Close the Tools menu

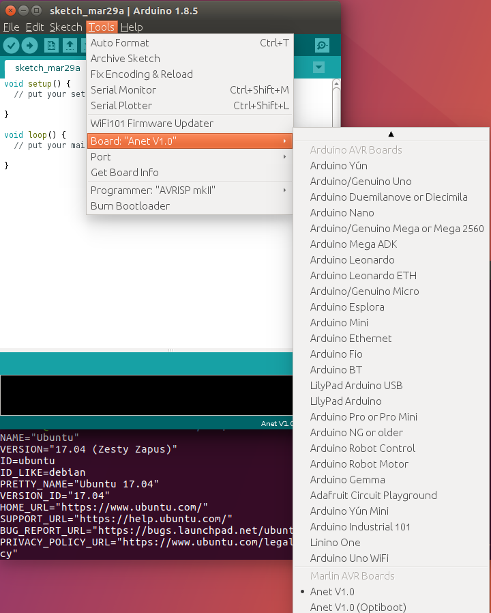102,27
